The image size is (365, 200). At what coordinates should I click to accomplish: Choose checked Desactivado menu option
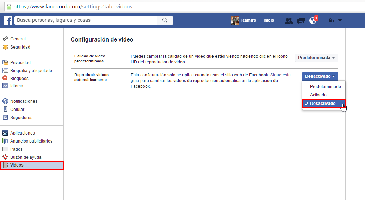pyautogui.click(x=323, y=104)
